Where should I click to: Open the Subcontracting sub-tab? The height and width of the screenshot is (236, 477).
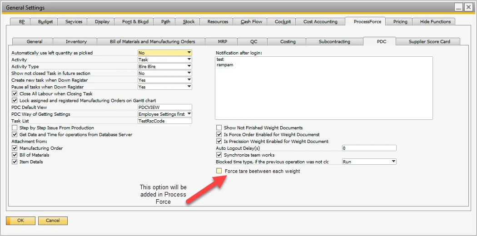[334, 42]
